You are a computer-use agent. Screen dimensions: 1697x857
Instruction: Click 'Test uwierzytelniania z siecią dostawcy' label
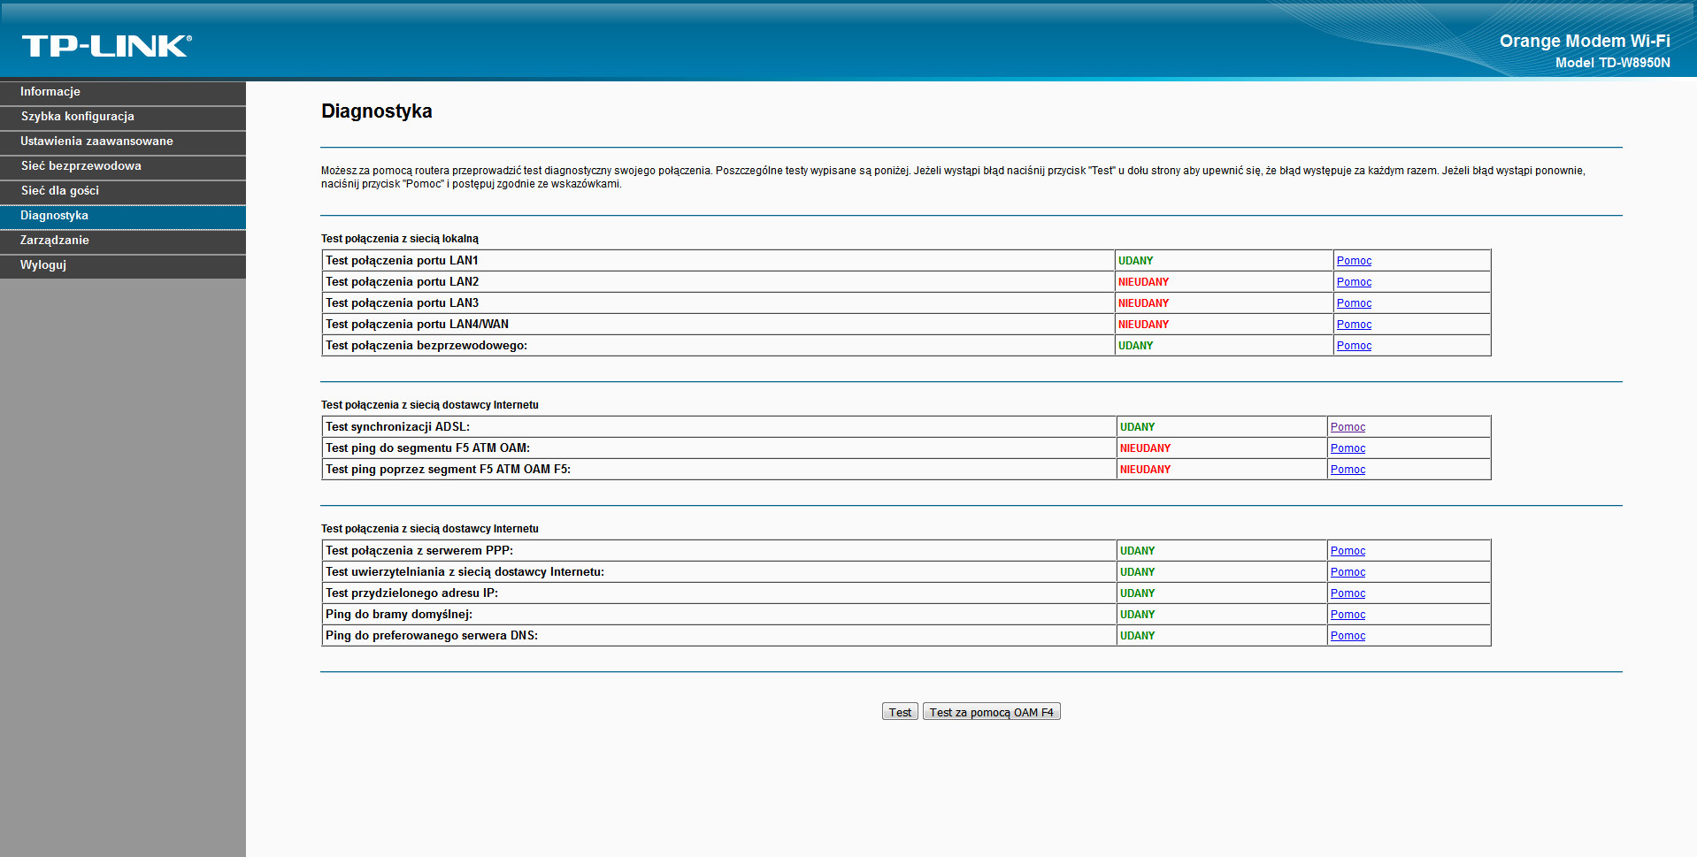465,572
